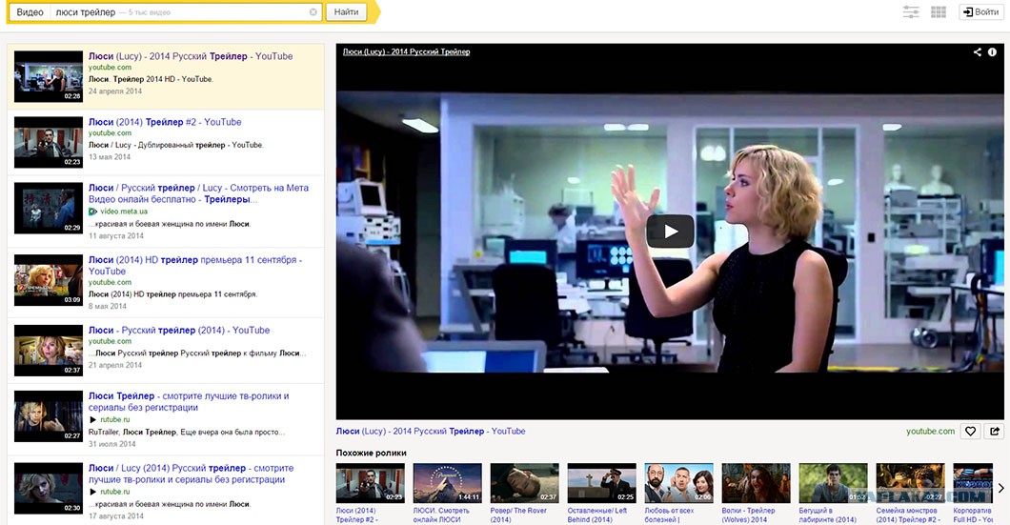Show video info icon in player
Screen dimensions: 1010x525
[992, 52]
